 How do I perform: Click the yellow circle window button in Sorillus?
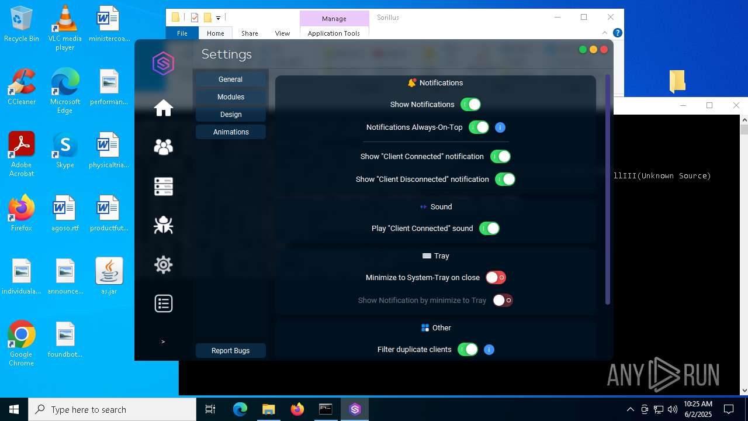point(593,50)
